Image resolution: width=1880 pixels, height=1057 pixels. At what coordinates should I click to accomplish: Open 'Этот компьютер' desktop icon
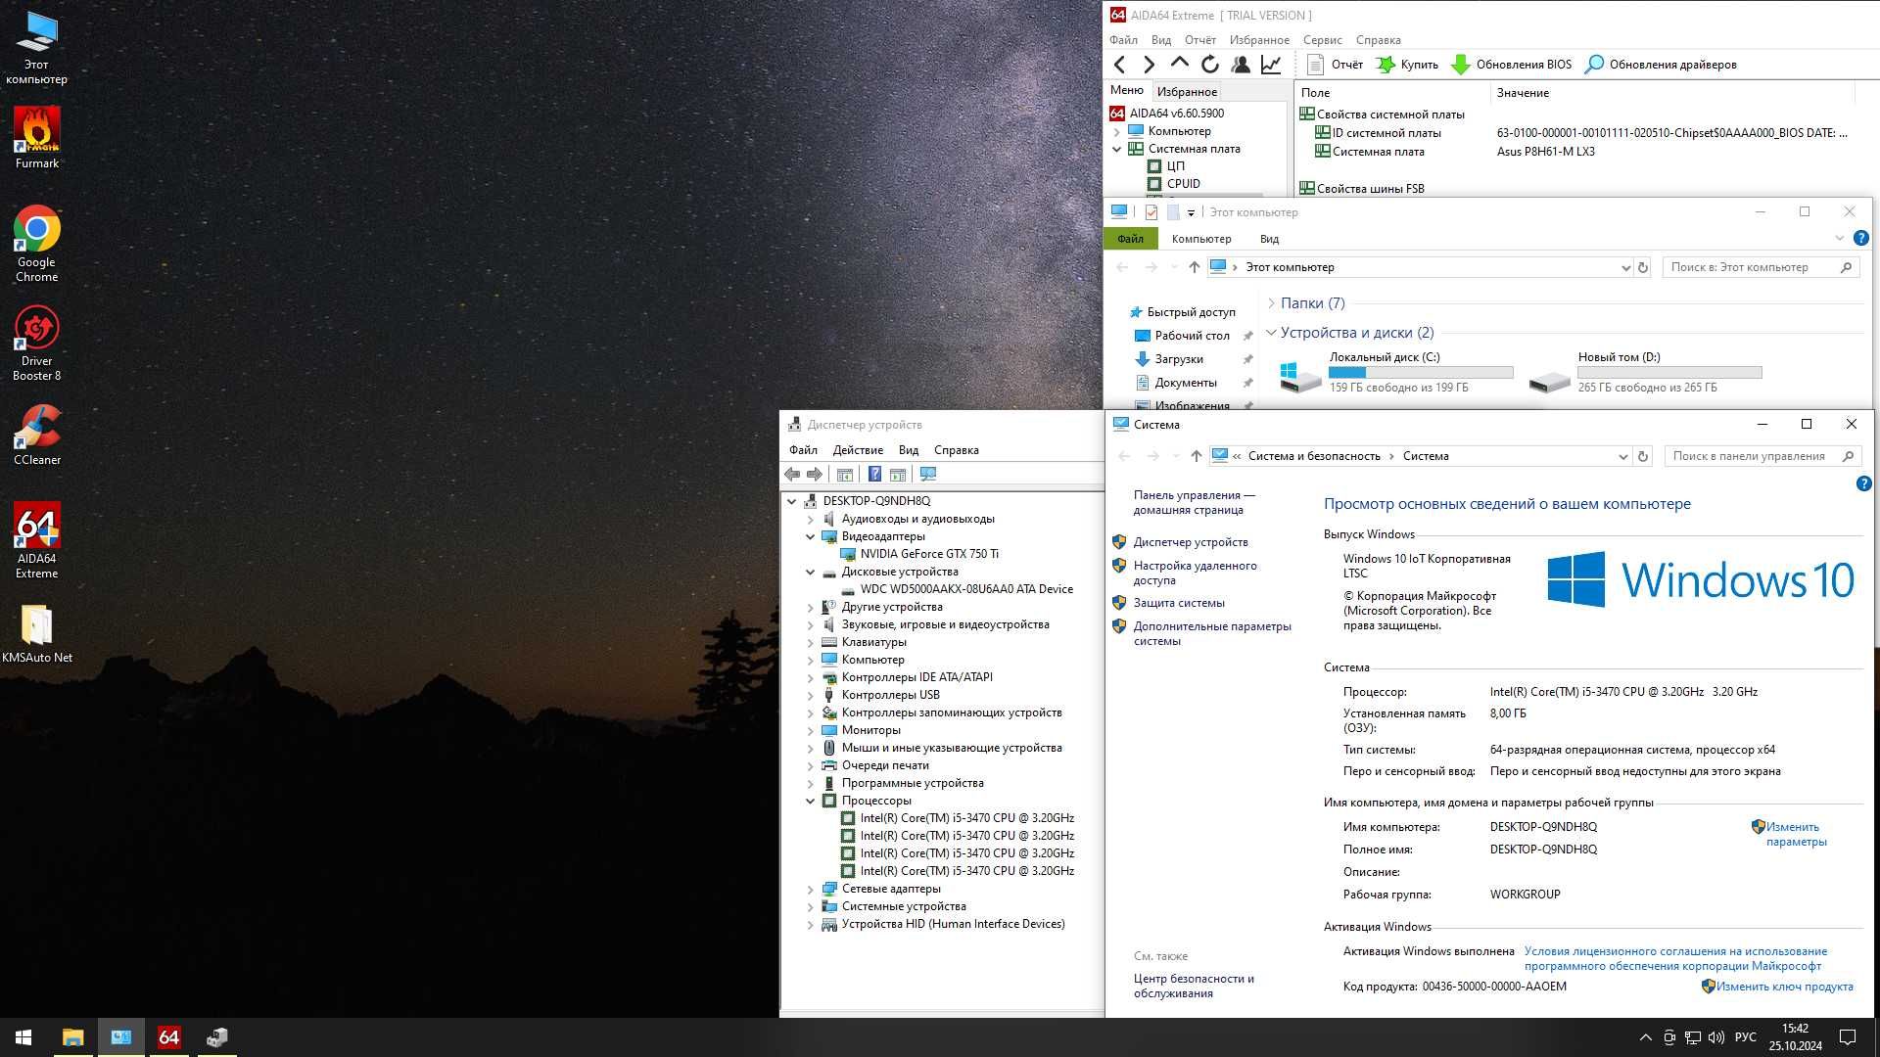[x=37, y=47]
